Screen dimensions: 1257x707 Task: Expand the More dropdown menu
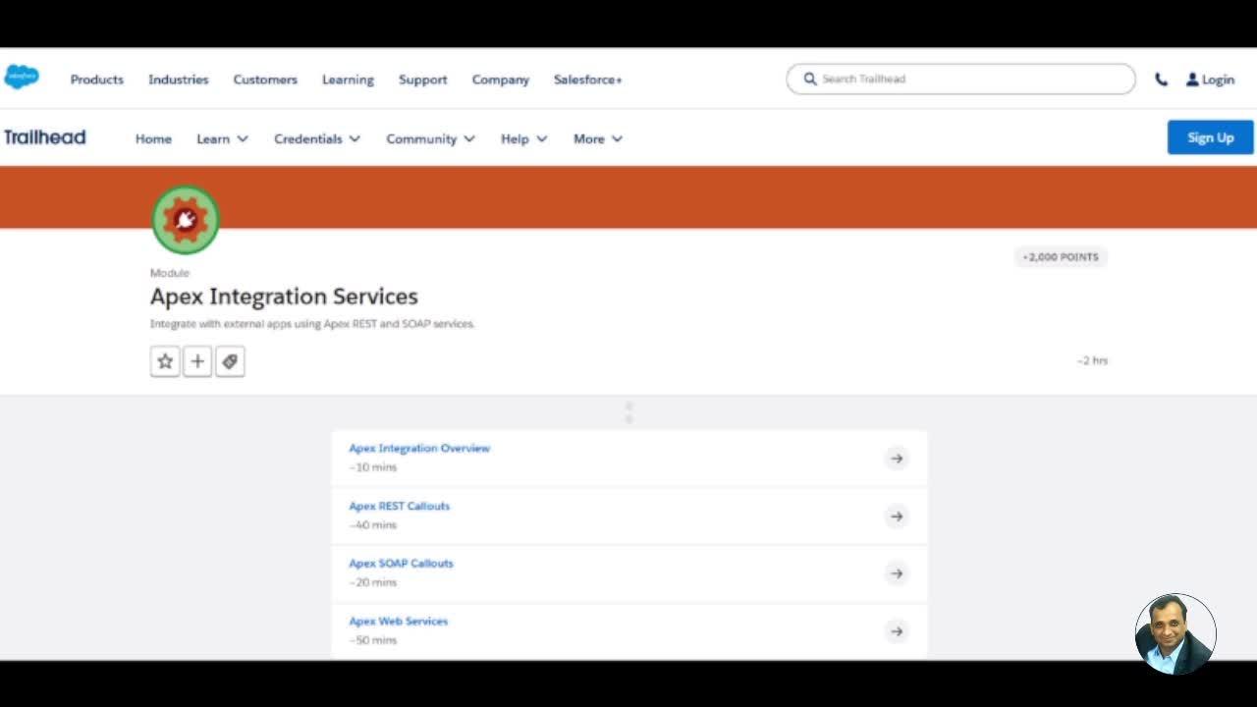pyautogui.click(x=598, y=138)
